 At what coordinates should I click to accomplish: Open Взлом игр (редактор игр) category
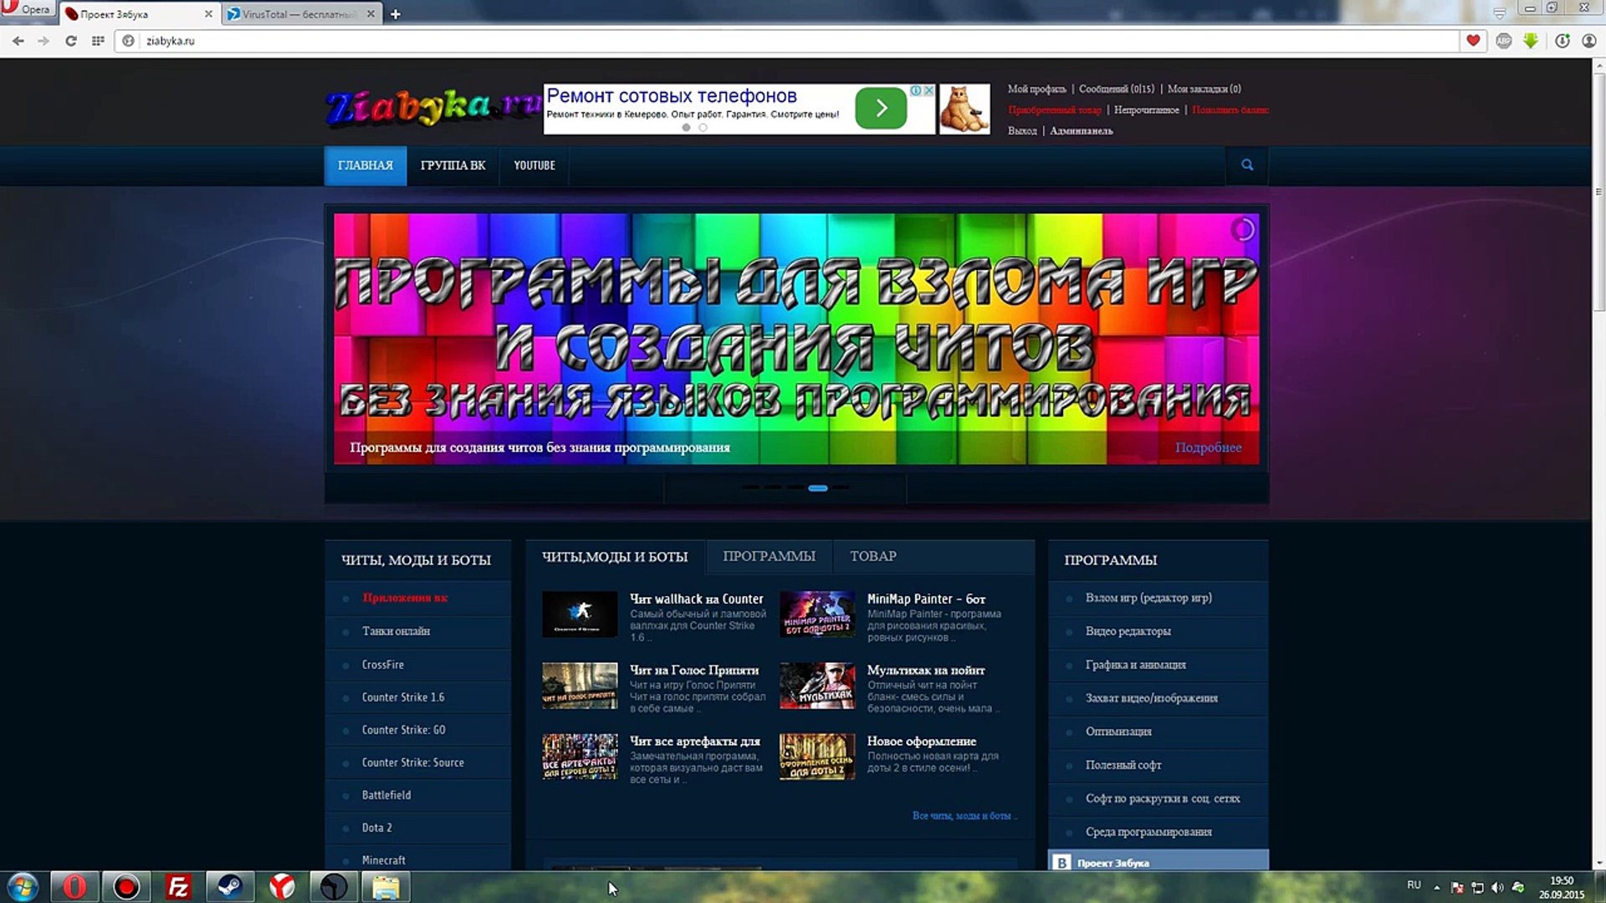coord(1148,598)
